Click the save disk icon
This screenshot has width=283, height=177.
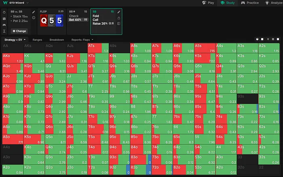coord(4,19)
